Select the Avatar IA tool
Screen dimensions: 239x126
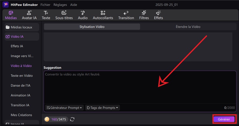[x=29, y=15]
